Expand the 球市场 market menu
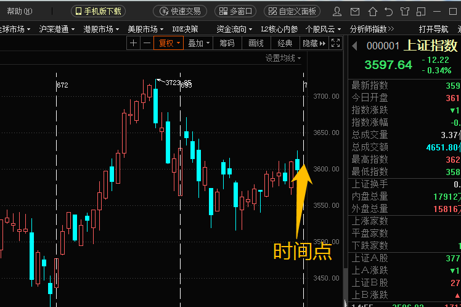The height and width of the screenshot is (307, 461). [x=15, y=29]
